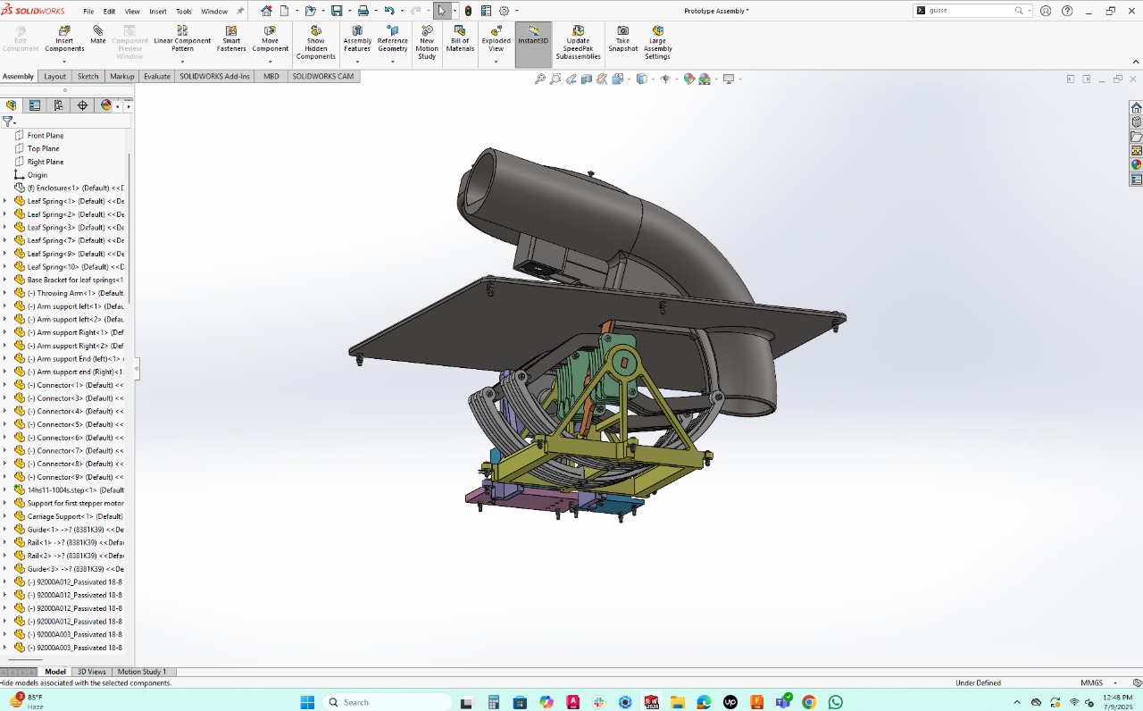The image size is (1143, 711).
Task: Click the Section View icon
Action: (587, 79)
